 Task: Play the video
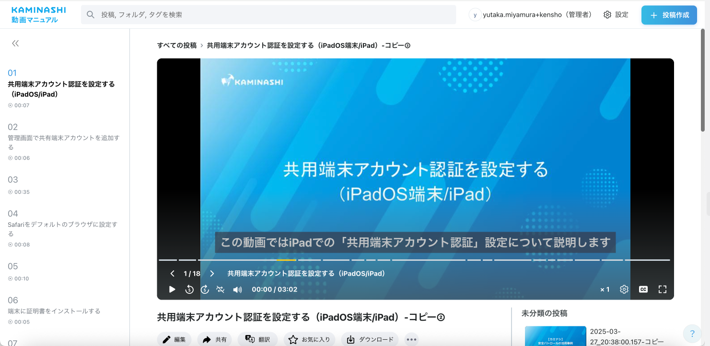click(172, 290)
